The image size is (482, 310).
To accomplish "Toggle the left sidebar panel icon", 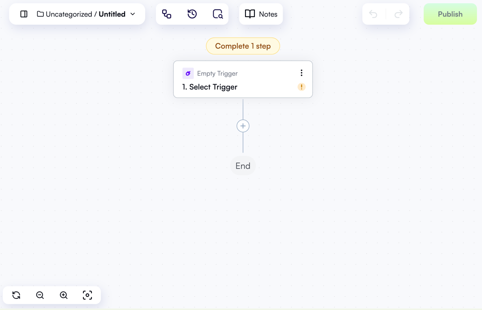I will click(x=24, y=14).
